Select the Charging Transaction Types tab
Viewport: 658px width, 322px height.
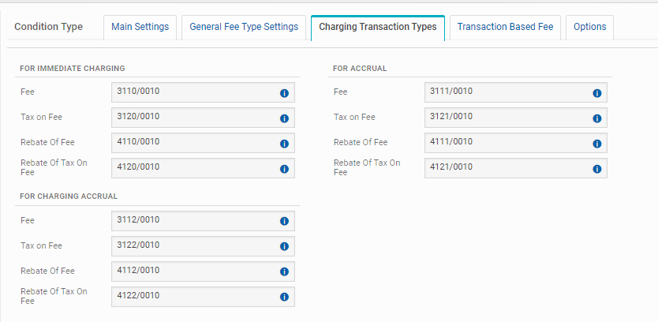click(x=377, y=27)
